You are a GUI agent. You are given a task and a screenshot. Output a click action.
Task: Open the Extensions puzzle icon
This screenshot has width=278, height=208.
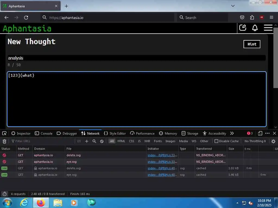tap(252, 17)
